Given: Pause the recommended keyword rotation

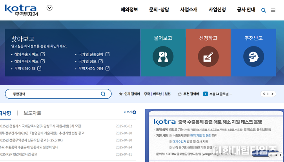Looking at the screenshot, I should [268, 94].
